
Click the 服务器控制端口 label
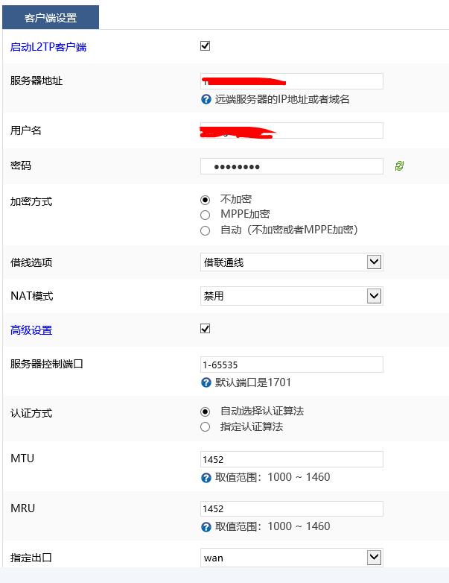47,364
